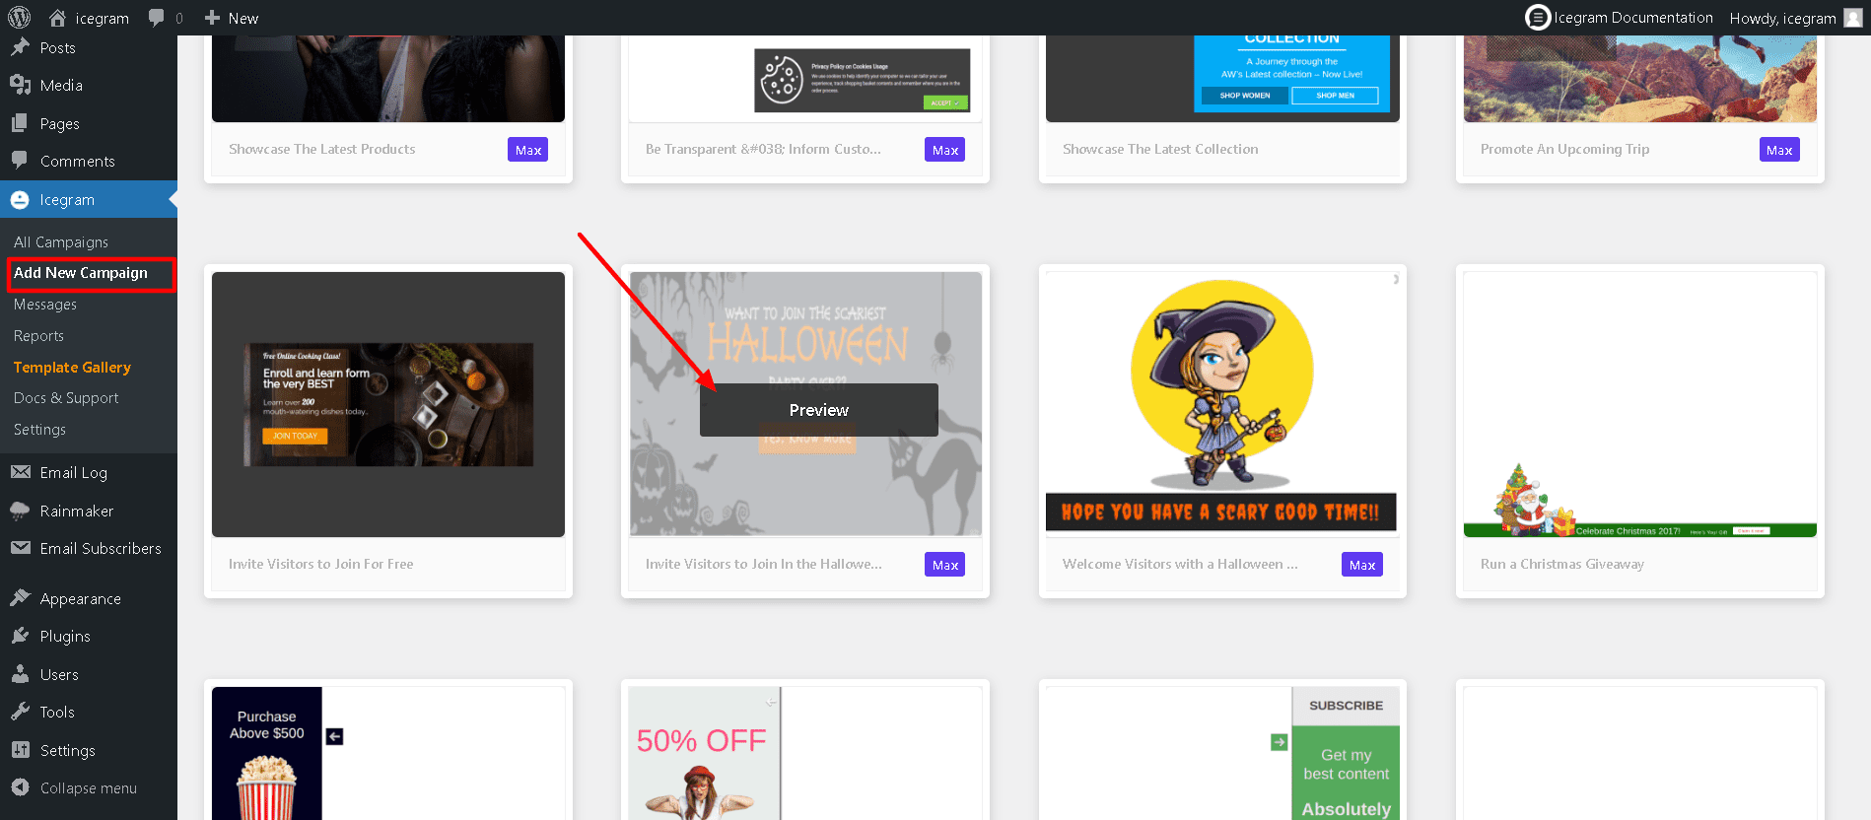Click the Posts pin icon
This screenshot has width=1871, height=820.
20,47
